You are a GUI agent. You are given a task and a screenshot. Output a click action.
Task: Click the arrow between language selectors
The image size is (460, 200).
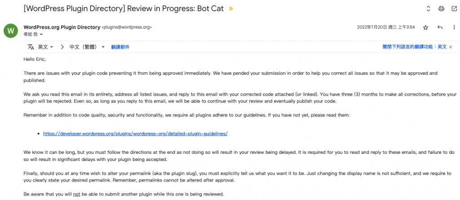62,47
